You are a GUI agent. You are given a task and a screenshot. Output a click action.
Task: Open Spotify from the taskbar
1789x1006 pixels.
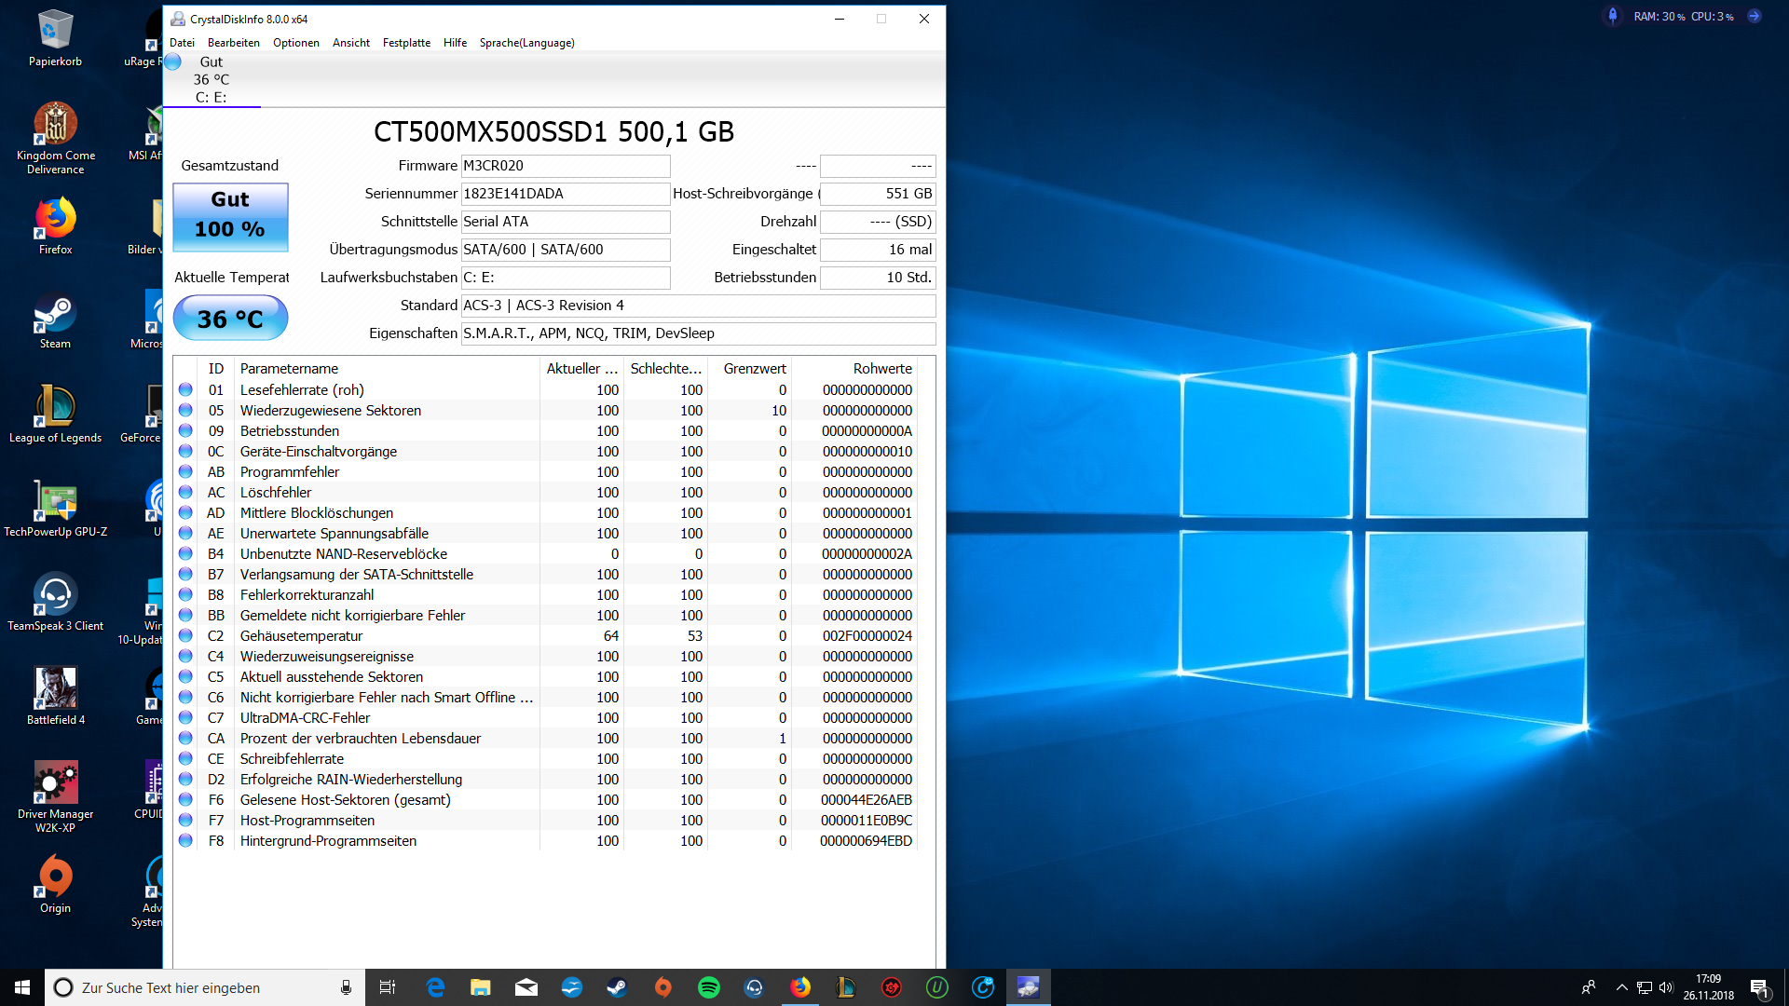pos(708,987)
